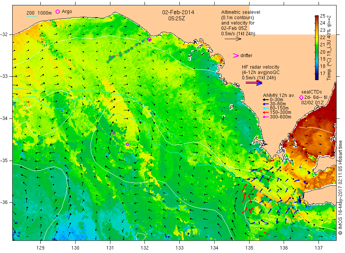345x253 pixels.
Task: Click the cyan 80-150m ANMN arrow symbol
Action: [x=266, y=108]
